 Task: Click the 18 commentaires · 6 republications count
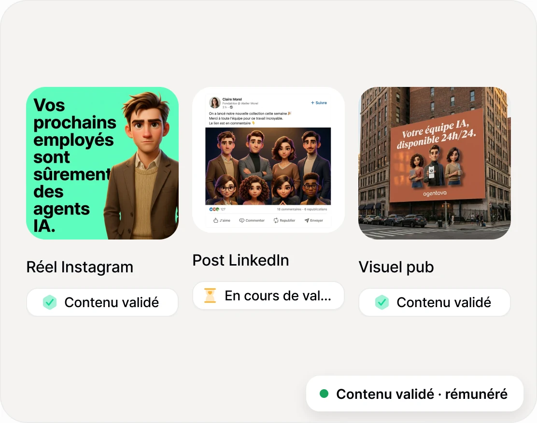(302, 209)
